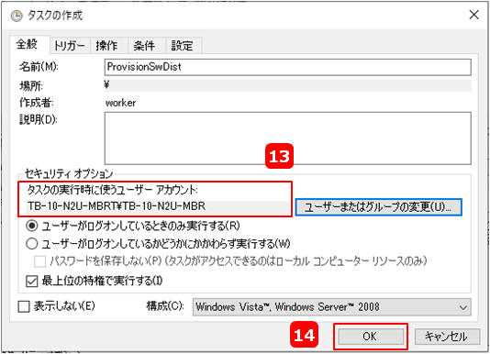Click the clock icon in the title bar
The image size is (490, 354).
(x=17, y=16)
